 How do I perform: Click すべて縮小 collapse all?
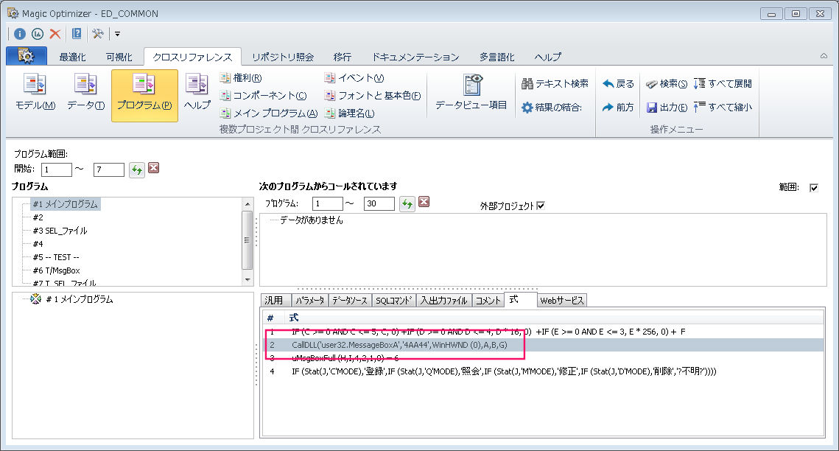[x=723, y=107]
